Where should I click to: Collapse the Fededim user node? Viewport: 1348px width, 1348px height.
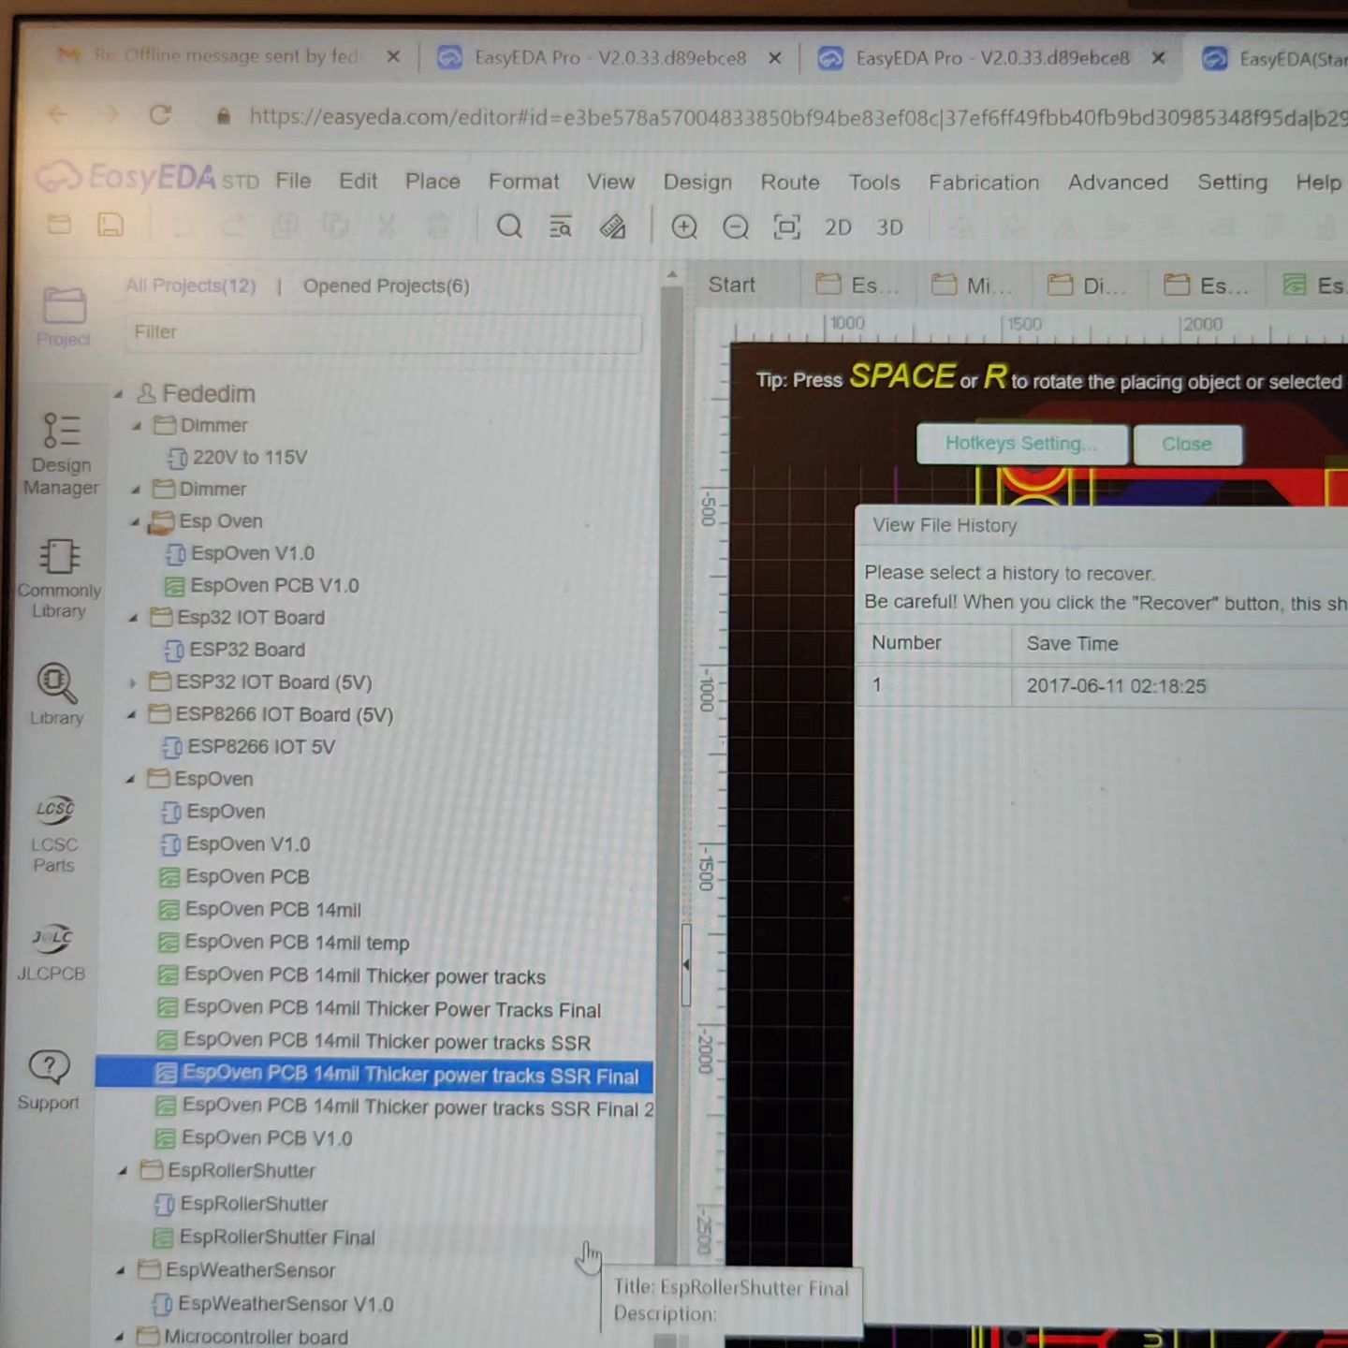click(x=119, y=394)
